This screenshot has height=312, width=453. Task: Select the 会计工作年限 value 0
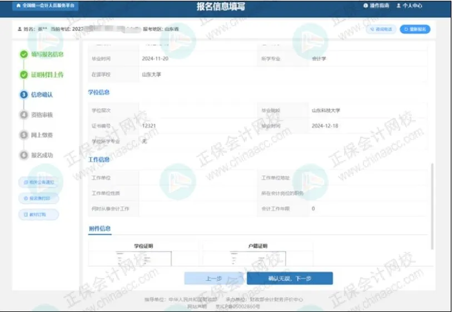tap(313, 209)
